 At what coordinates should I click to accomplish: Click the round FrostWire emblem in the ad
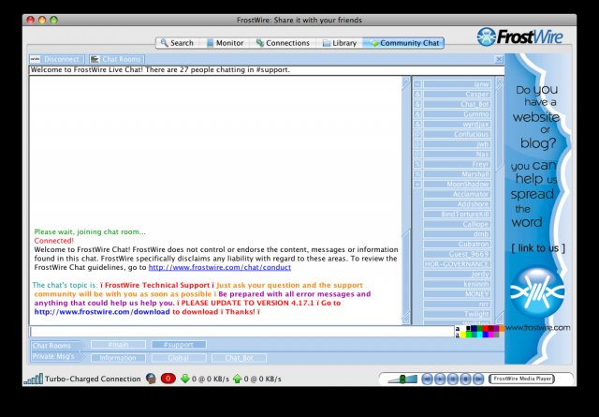pyautogui.click(x=536, y=292)
